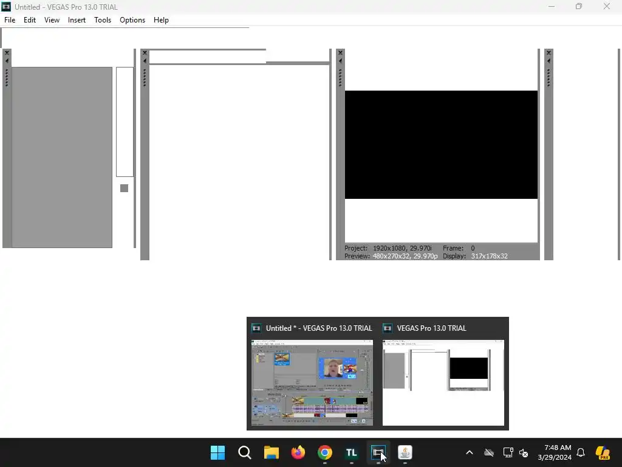
Task: Close the rightmost docked panel with its X
Action: 549,52
